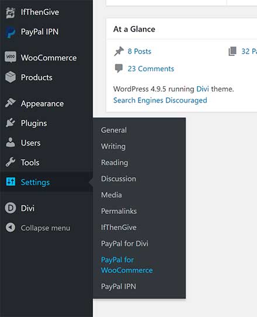Open the 23 Comments link
The width and height of the screenshot is (257, 317).
[151, 69]
